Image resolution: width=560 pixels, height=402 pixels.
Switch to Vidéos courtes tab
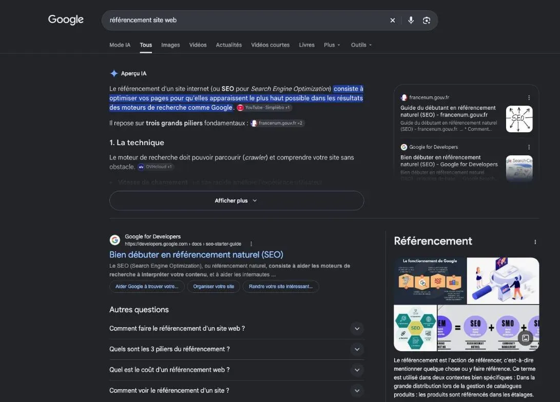click(x=271, y=45)
